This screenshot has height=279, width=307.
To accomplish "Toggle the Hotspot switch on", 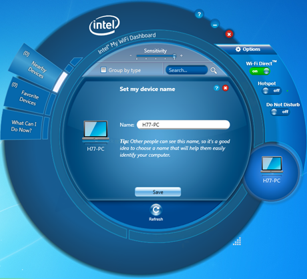I will pyautogui.click(x=272, y=91).
